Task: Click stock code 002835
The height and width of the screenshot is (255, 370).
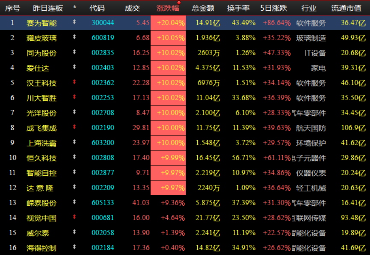Action: point(103,53)
